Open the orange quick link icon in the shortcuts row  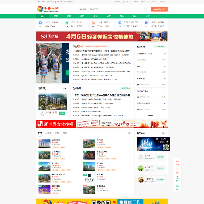[93, 23]
